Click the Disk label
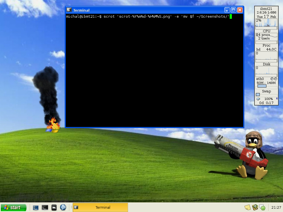Image resolution: width=283 pixels, height=212 pixels. tap(266, 64)
